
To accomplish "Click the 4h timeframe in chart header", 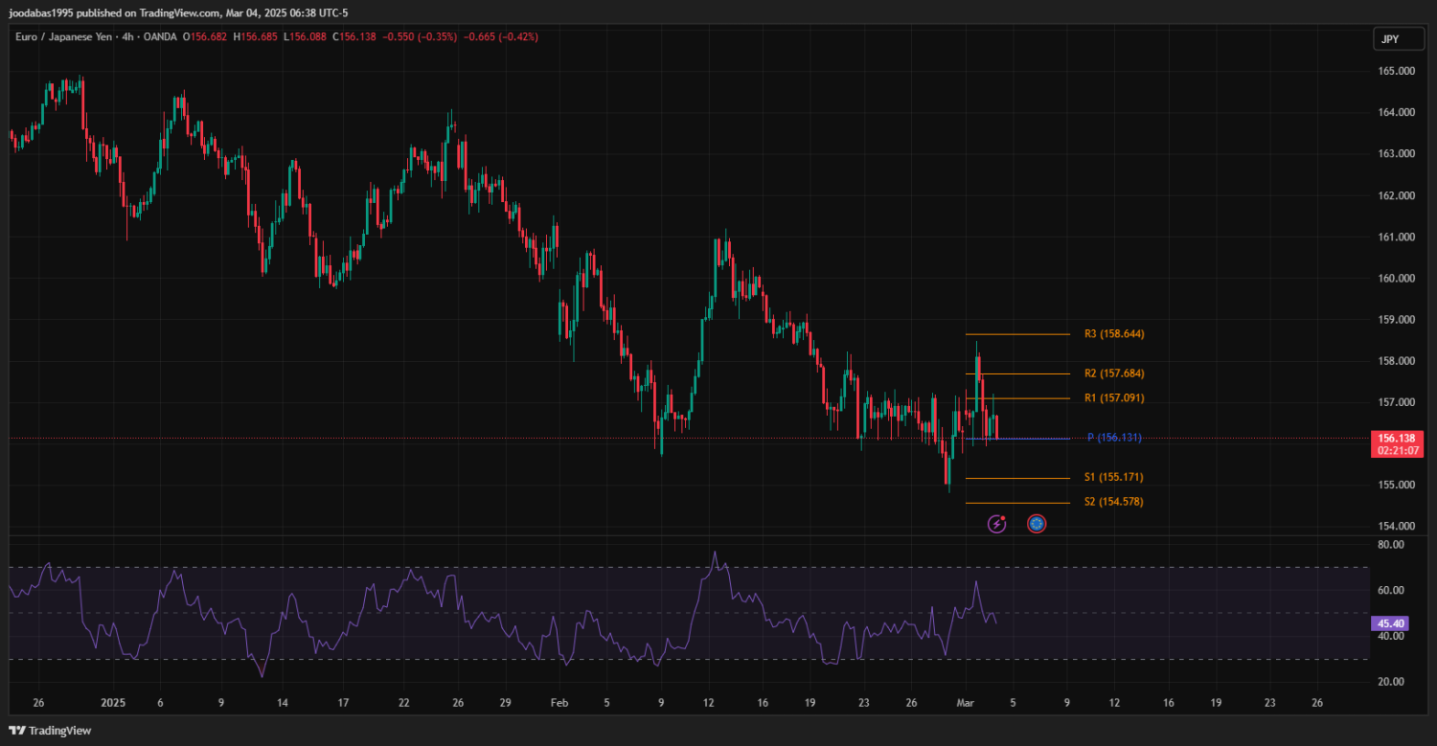I will coord(127,37).
